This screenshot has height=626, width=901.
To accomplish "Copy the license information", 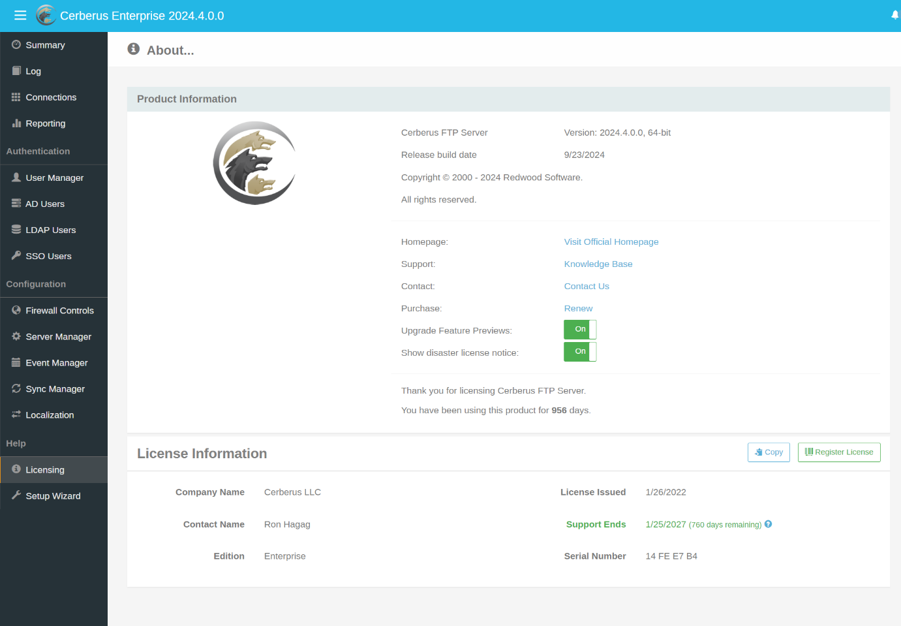I will point(769,452).
